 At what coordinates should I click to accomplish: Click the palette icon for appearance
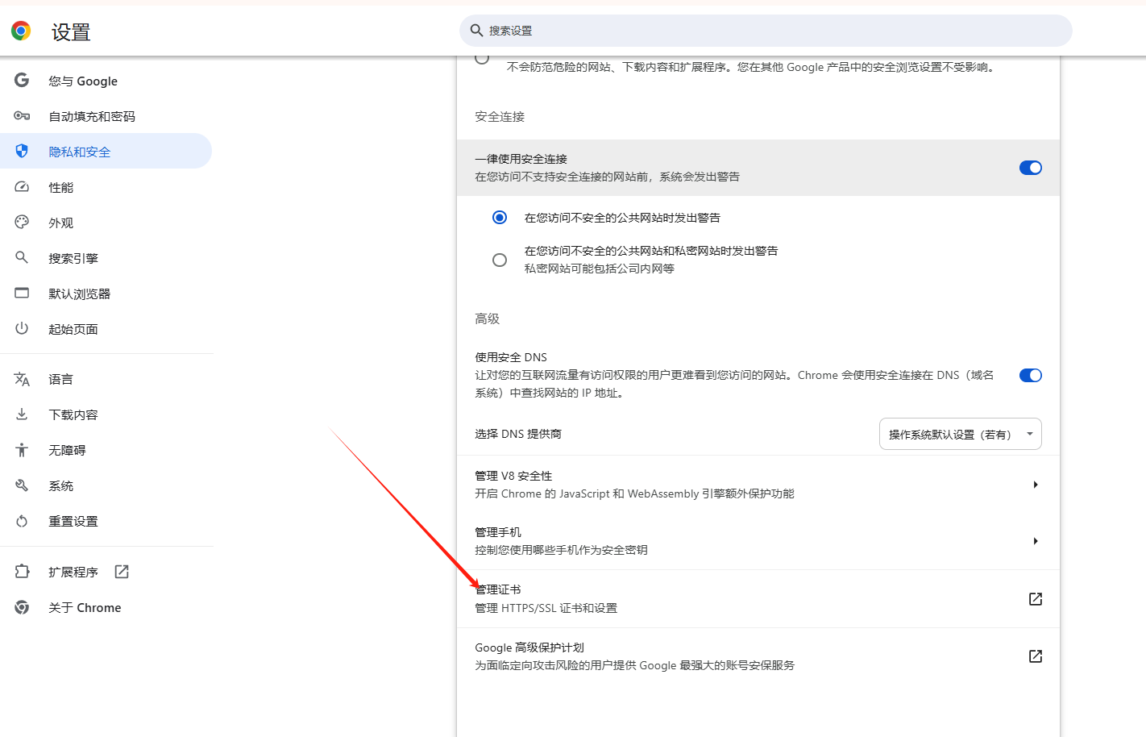22,222
